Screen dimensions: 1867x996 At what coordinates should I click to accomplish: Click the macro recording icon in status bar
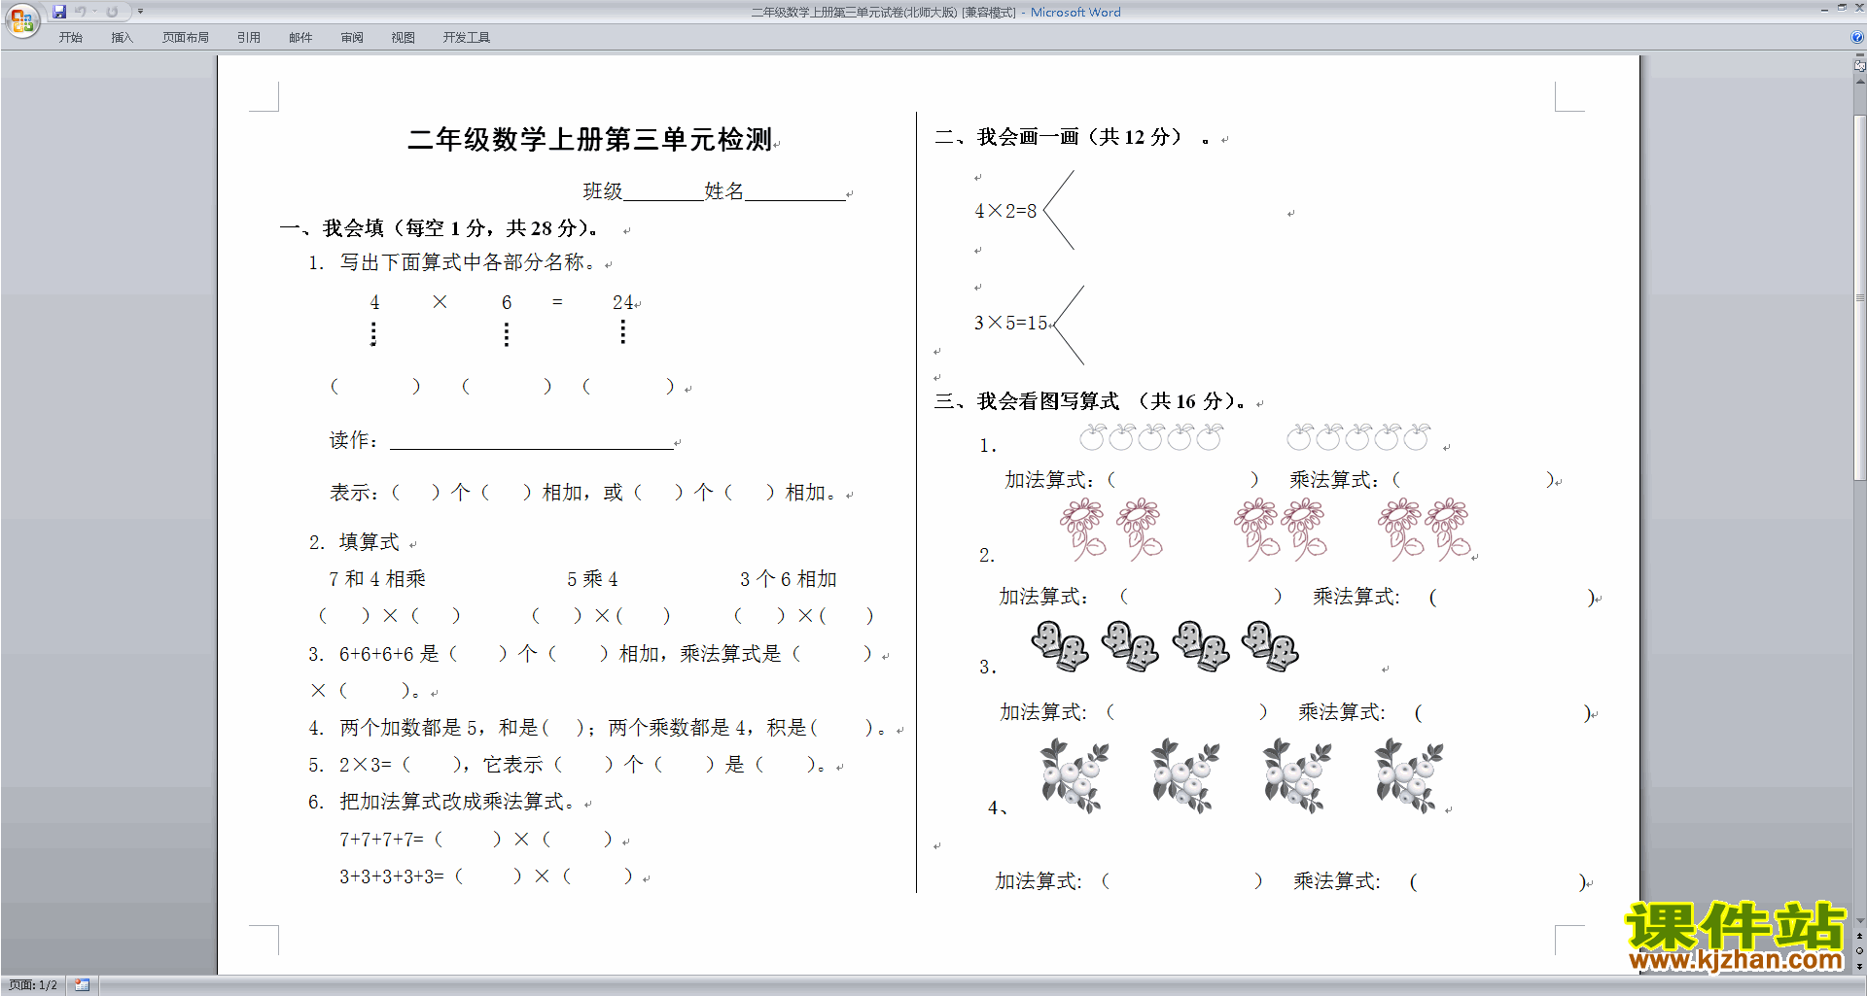[x=82, y=985]
